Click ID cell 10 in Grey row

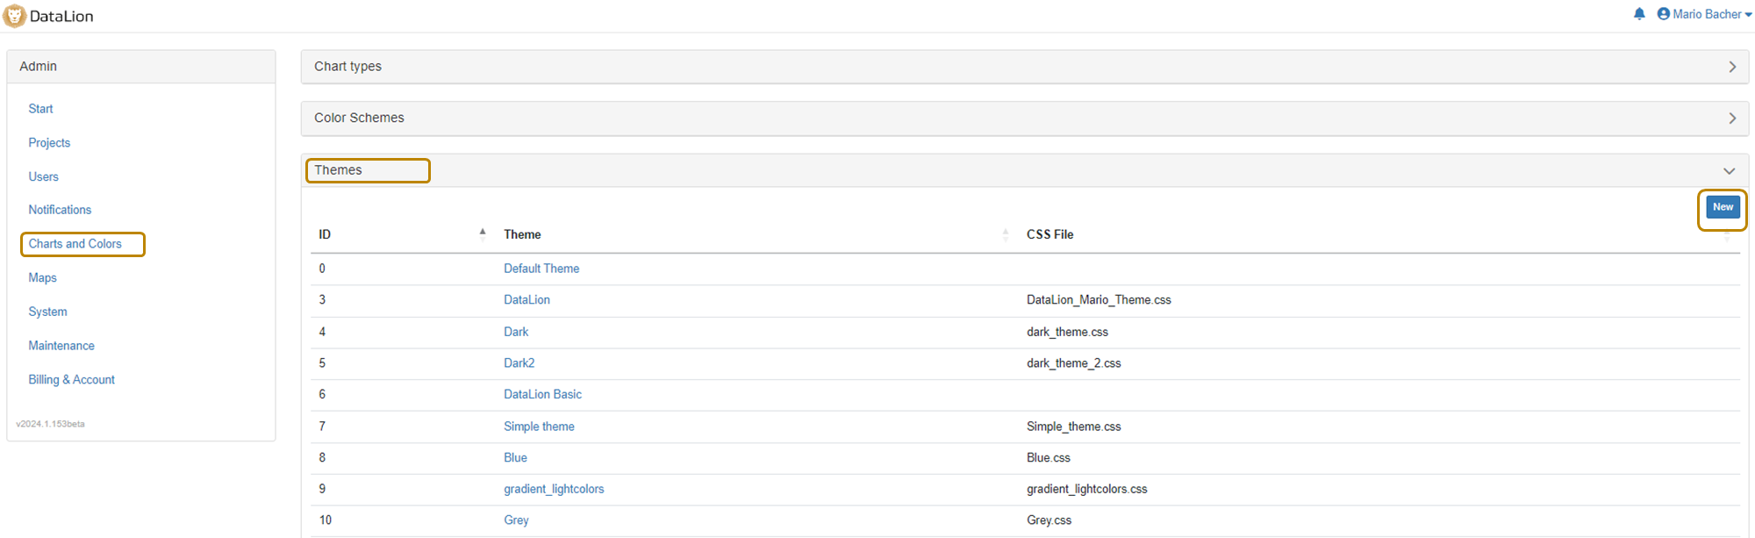(x=325, y=520)
